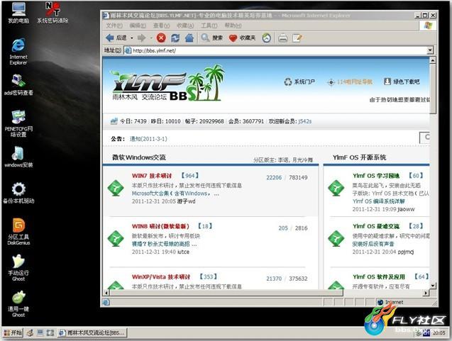Click the IE Forward arrow button

(142, 38)
